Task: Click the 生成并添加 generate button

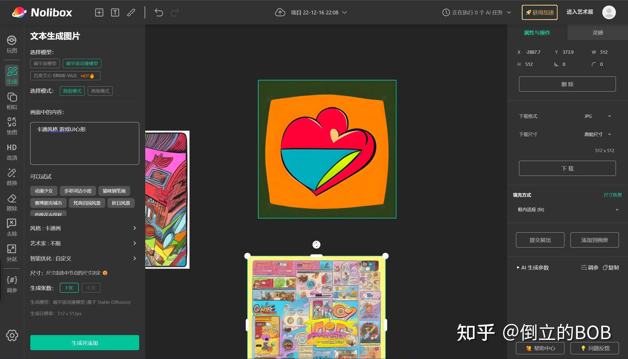Action: [x=84, y=343]
